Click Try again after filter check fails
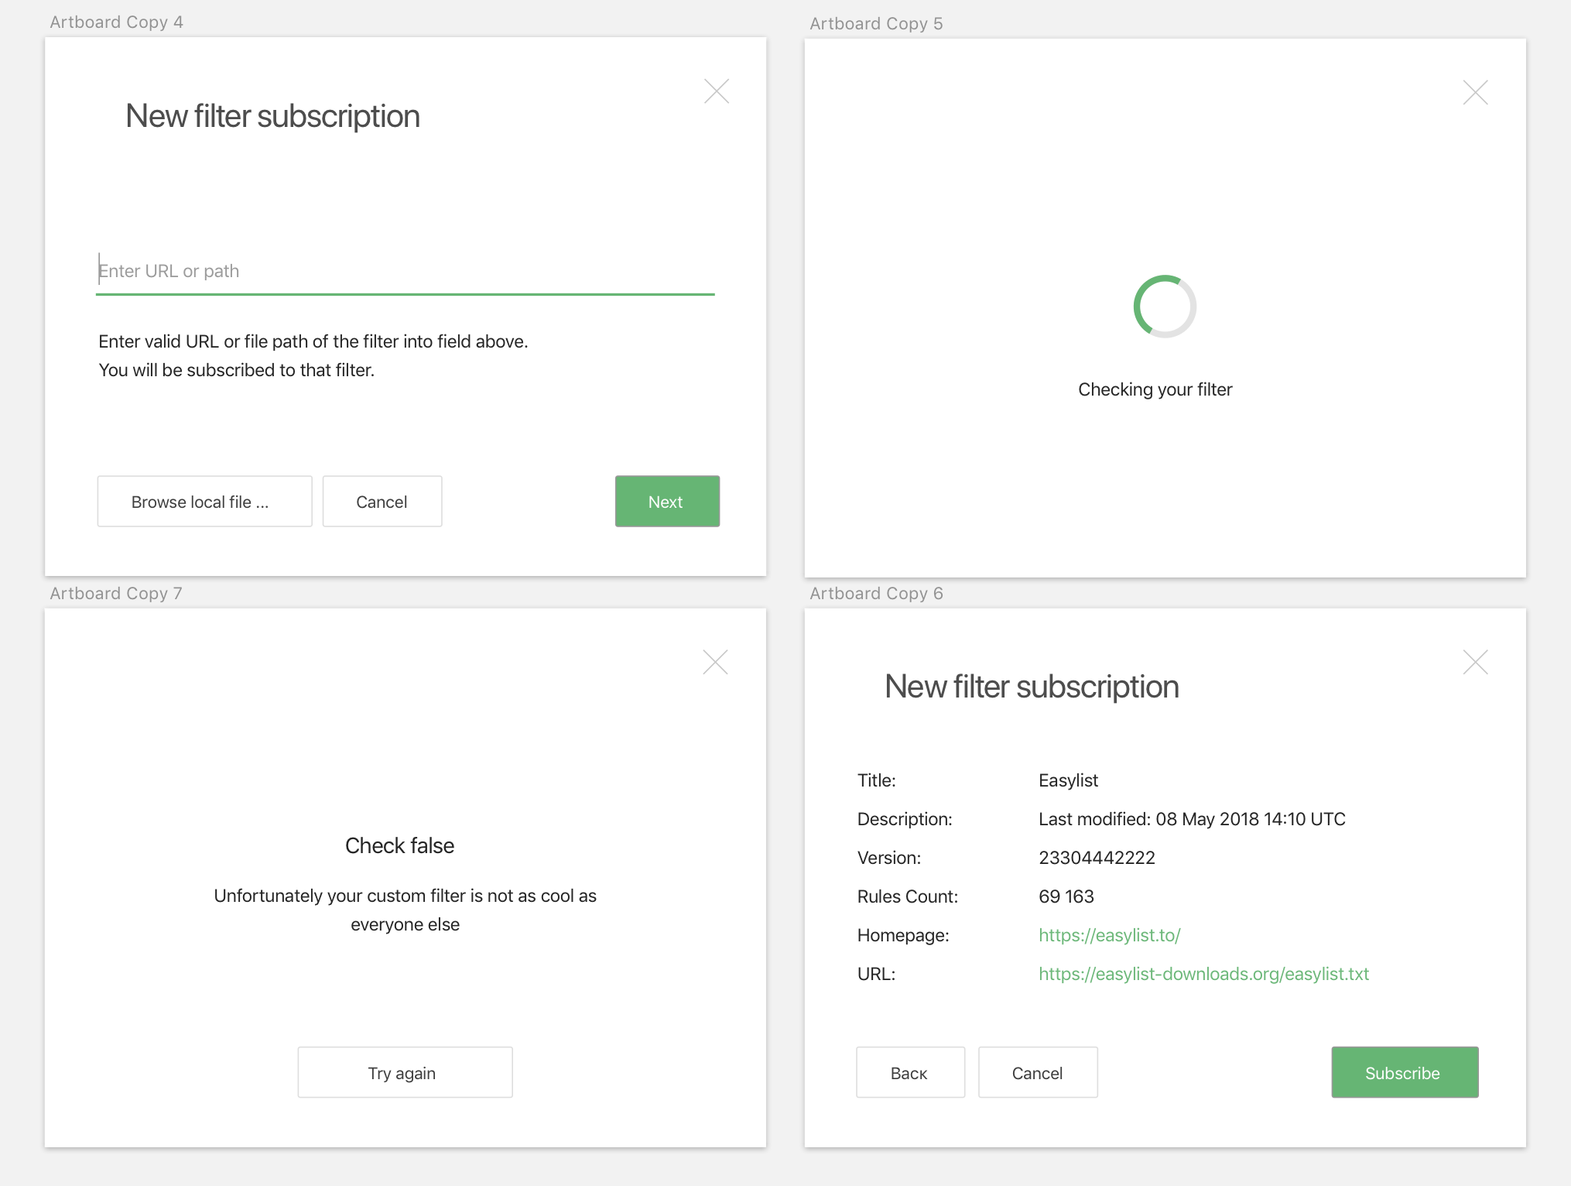Image resolution: width=1571 pixels, height=1186 pixels. coord(404,1072)
